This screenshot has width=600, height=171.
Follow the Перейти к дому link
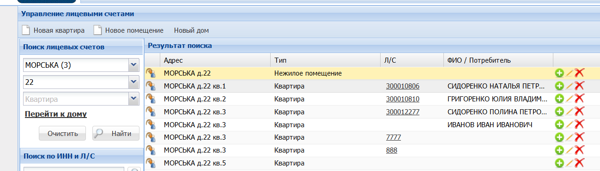(x=56, y=114)
